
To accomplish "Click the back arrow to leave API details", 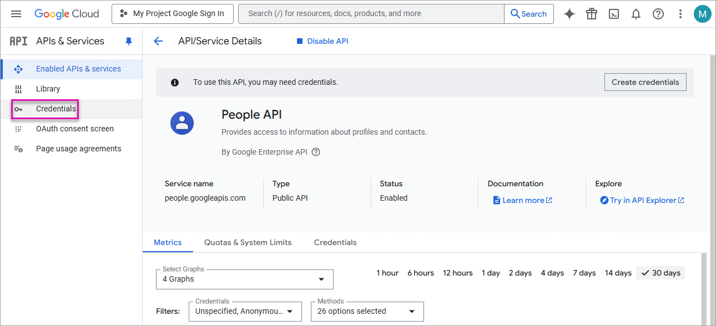I will click(x=158, y=40).
